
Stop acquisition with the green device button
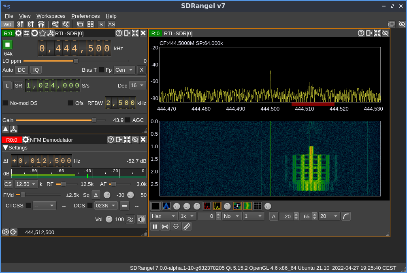[x=8, y=45]
